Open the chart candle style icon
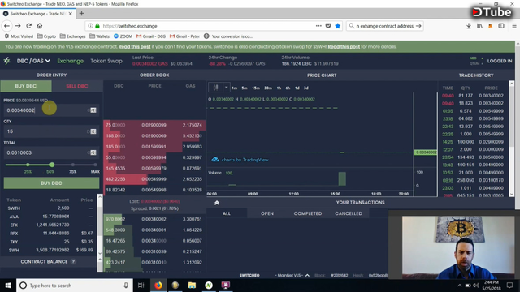 click(216, 88)
